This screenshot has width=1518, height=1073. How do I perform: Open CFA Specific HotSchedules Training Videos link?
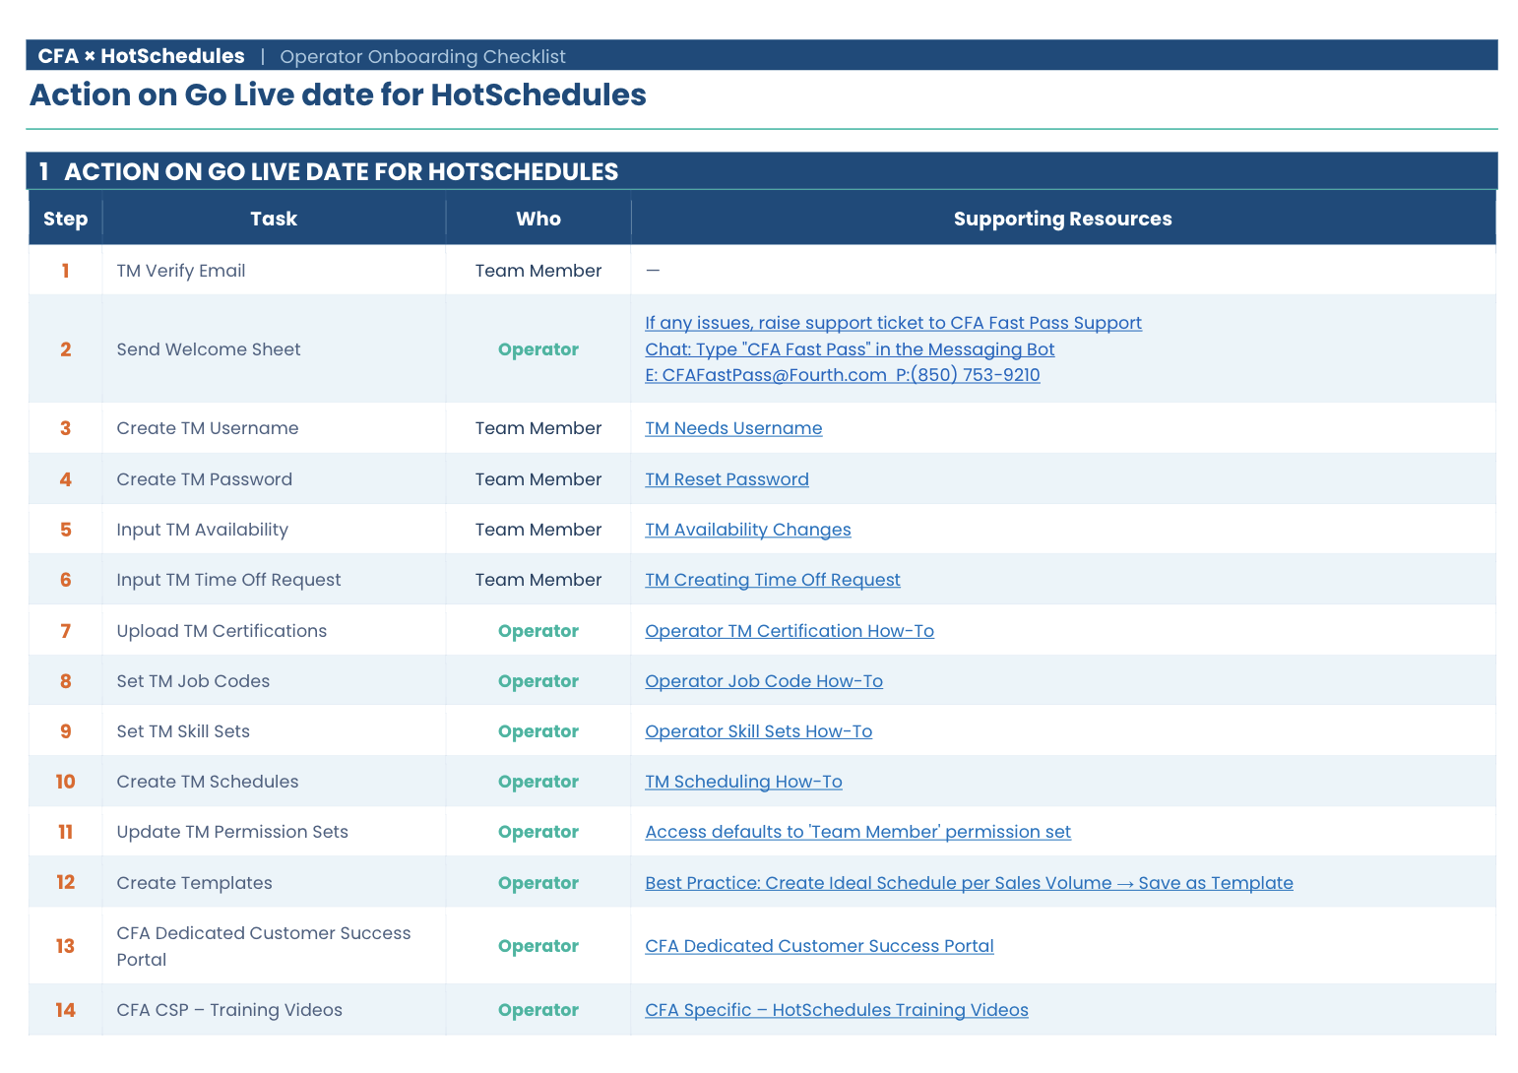click(837, 1010)
